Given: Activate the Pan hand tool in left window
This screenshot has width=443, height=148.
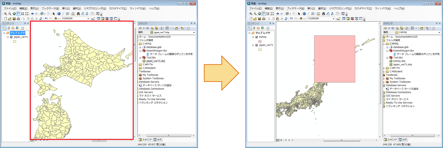Looking at the screenshot, I should tap(18, 14).
